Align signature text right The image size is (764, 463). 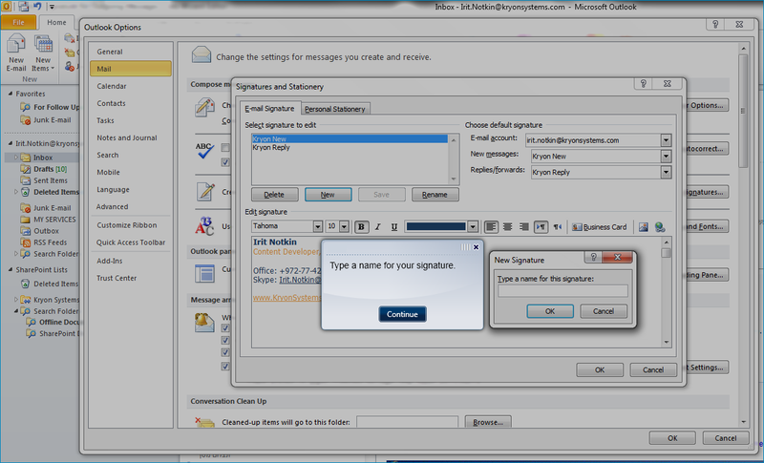coord(523,227)
